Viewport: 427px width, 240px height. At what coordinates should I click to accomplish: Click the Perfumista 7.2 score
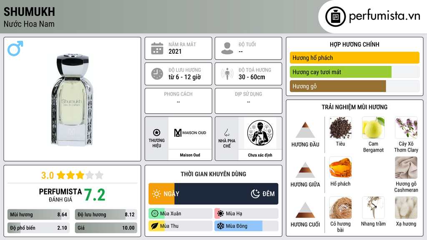coord(95,195)
